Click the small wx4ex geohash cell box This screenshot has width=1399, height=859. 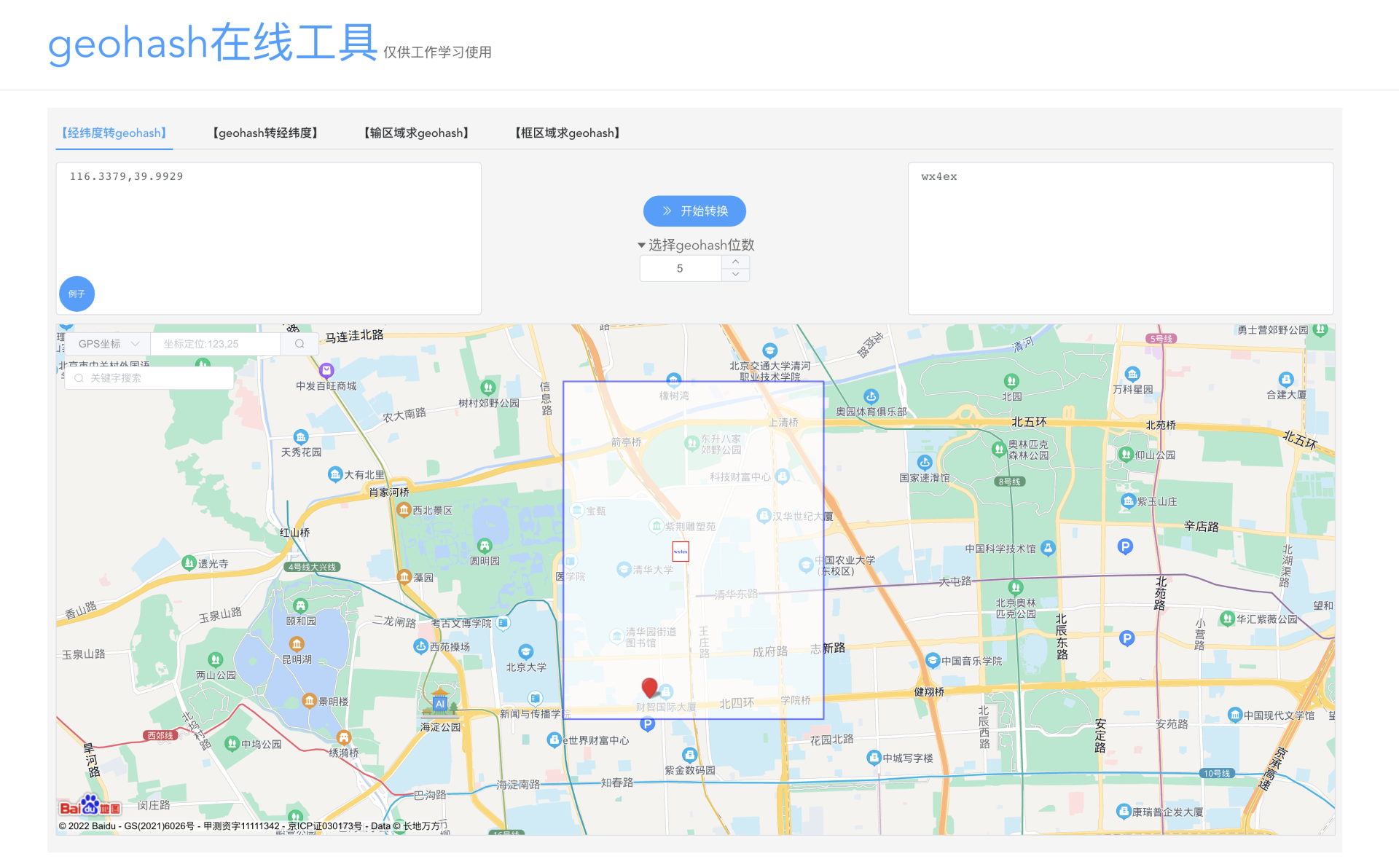[680, 552]
